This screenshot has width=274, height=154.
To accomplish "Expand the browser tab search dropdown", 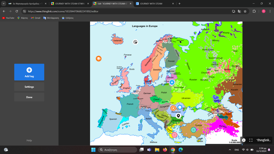I will click(3, 3).
